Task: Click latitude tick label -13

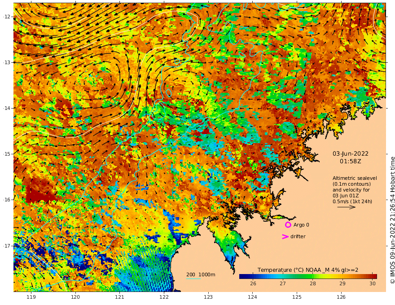Action: click(x=6, y=62)
